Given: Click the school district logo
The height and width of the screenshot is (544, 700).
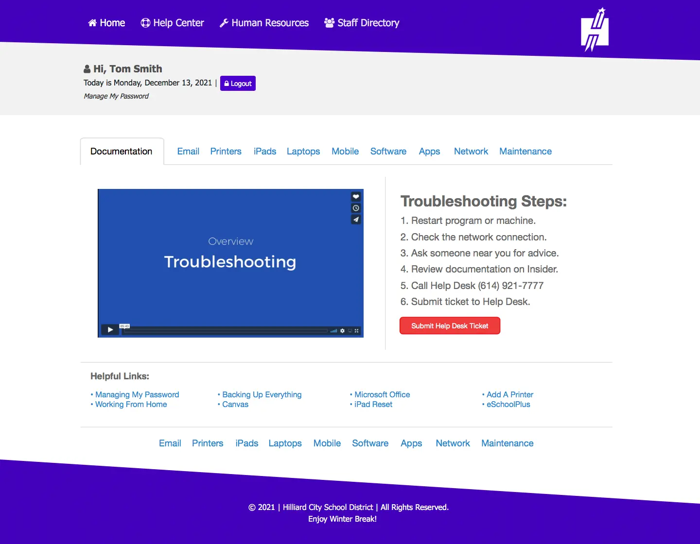Looking at the screenshot, I should (595, 30).
